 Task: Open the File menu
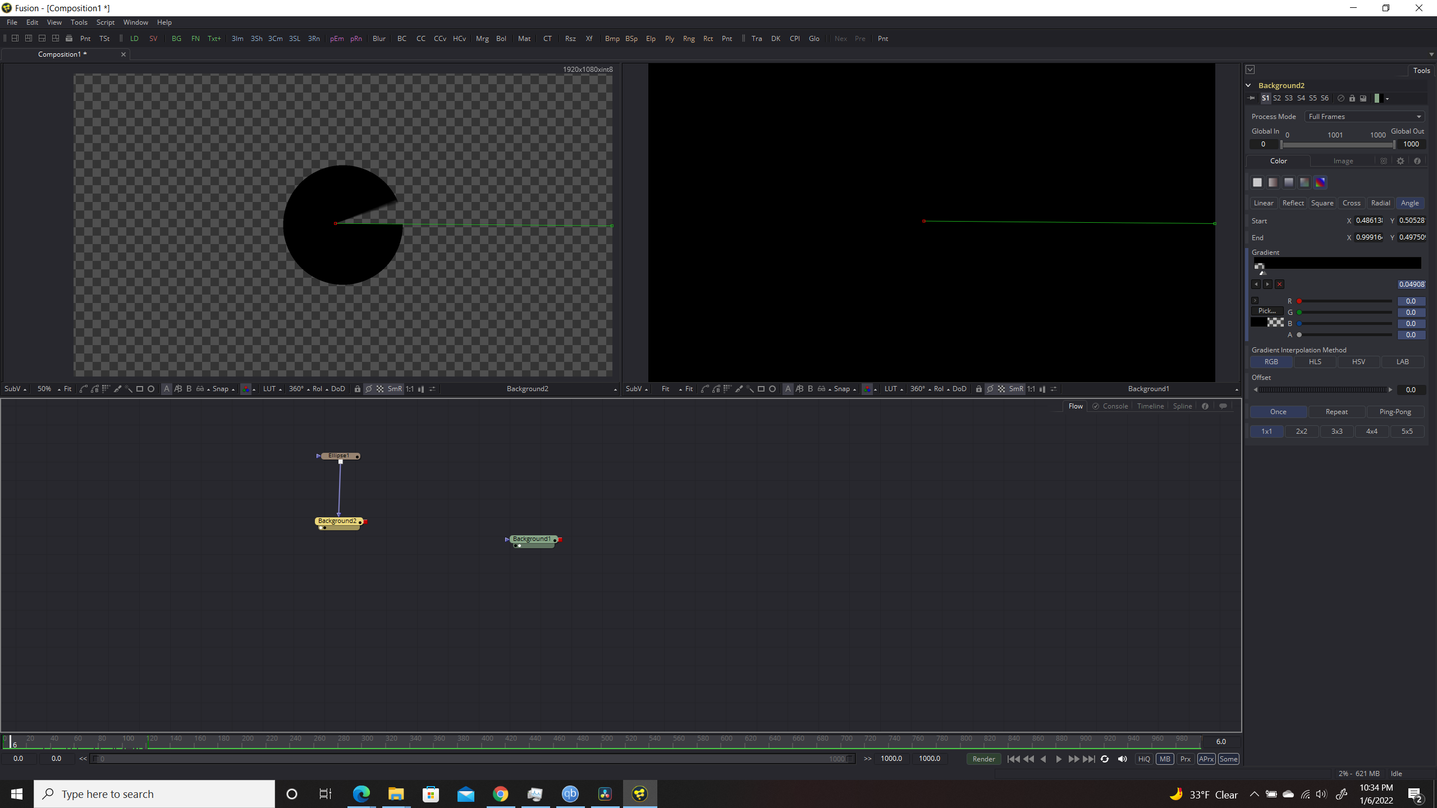[12, 22]
